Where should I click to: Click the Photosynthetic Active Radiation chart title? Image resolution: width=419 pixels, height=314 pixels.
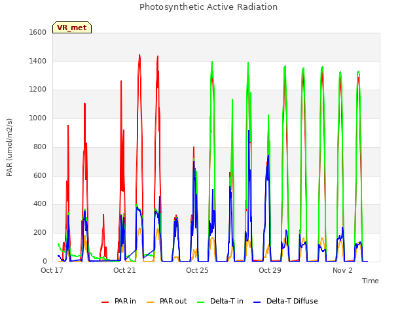click(x=208, y=7)
